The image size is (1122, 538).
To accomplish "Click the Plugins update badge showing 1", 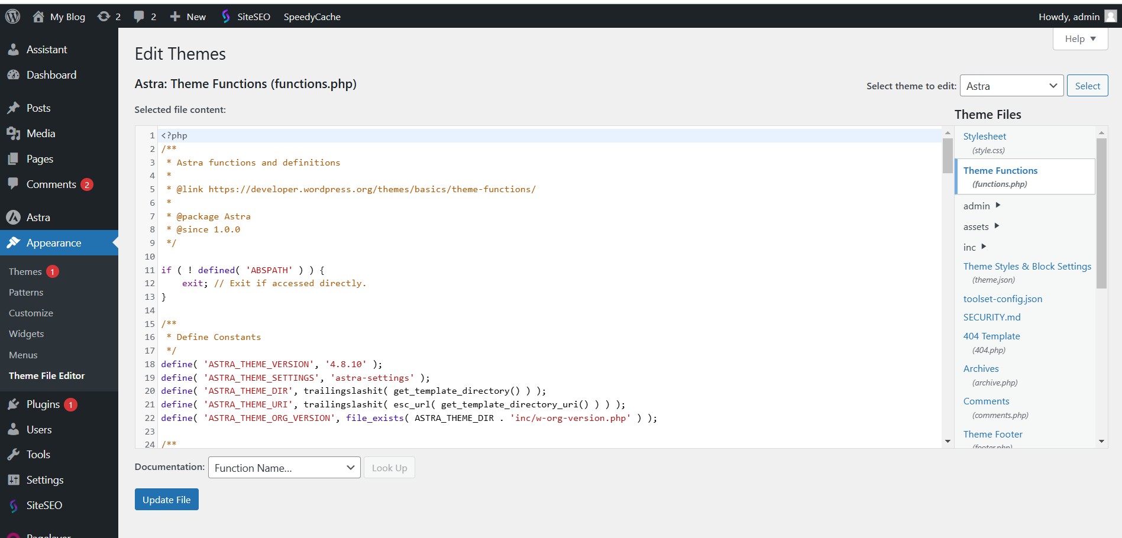I will tap(70, 404).
